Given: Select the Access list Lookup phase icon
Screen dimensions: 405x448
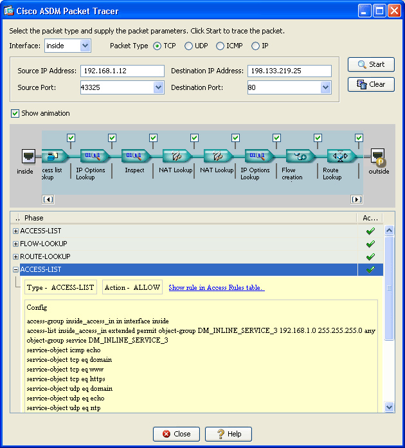Looking at the screenshot, I should pos(54,156).
